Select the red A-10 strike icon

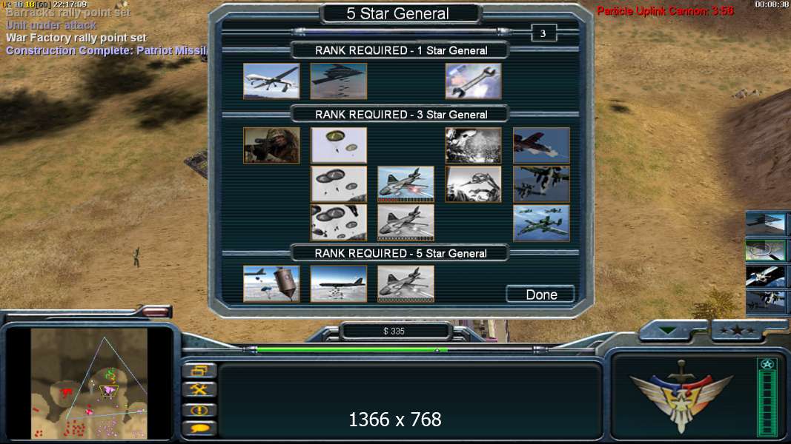541,145
